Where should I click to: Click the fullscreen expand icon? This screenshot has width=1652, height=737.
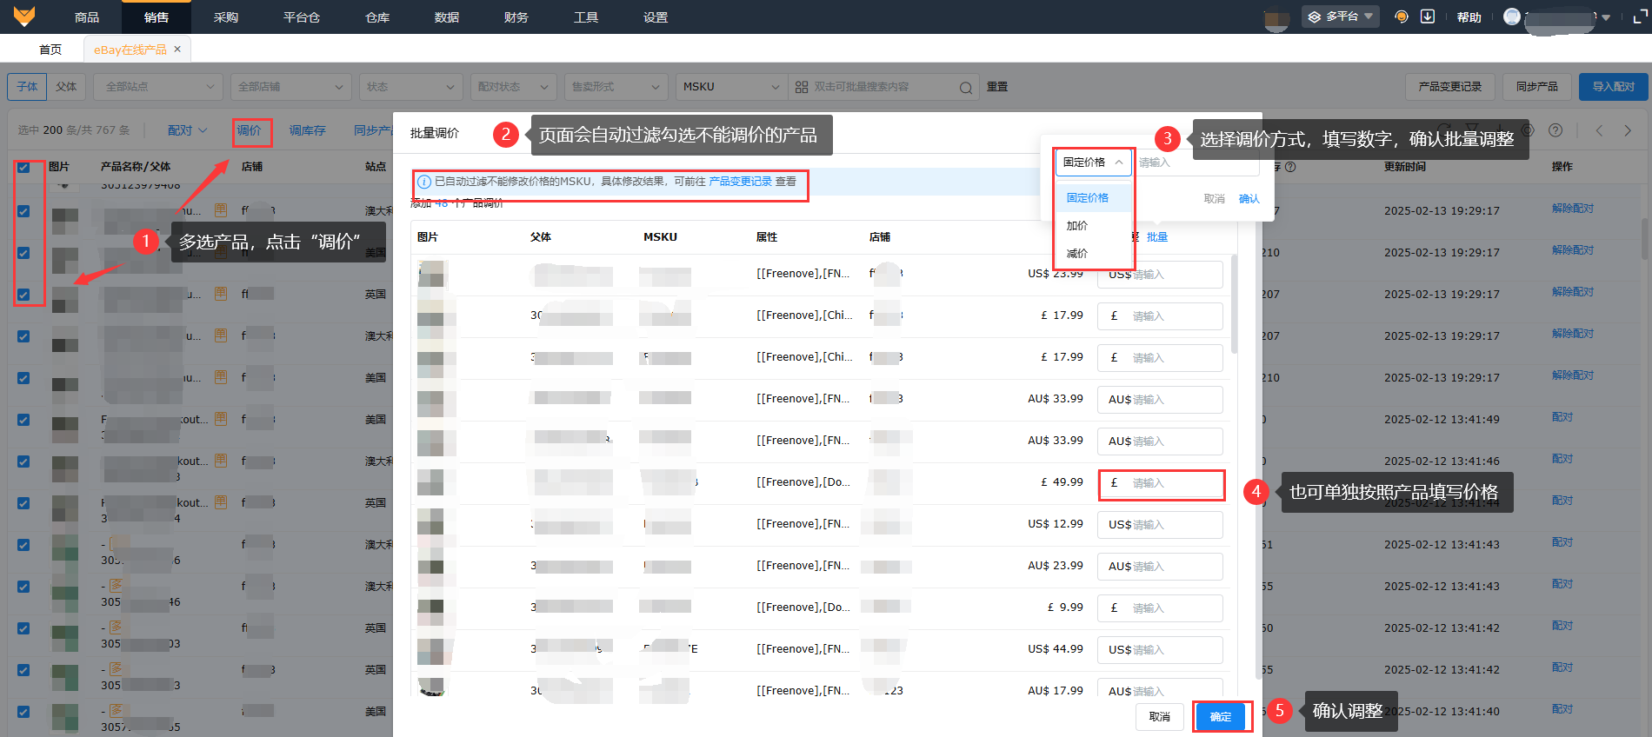[1640, 17]
